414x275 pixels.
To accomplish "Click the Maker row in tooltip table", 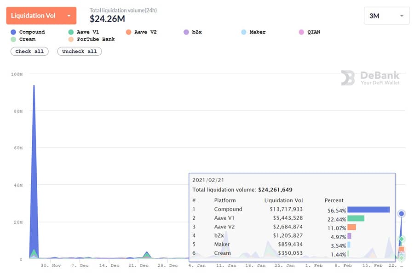I will tap(292, 244).
